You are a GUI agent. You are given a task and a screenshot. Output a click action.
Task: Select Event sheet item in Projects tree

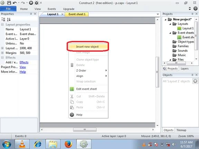[x=186, y=37]
